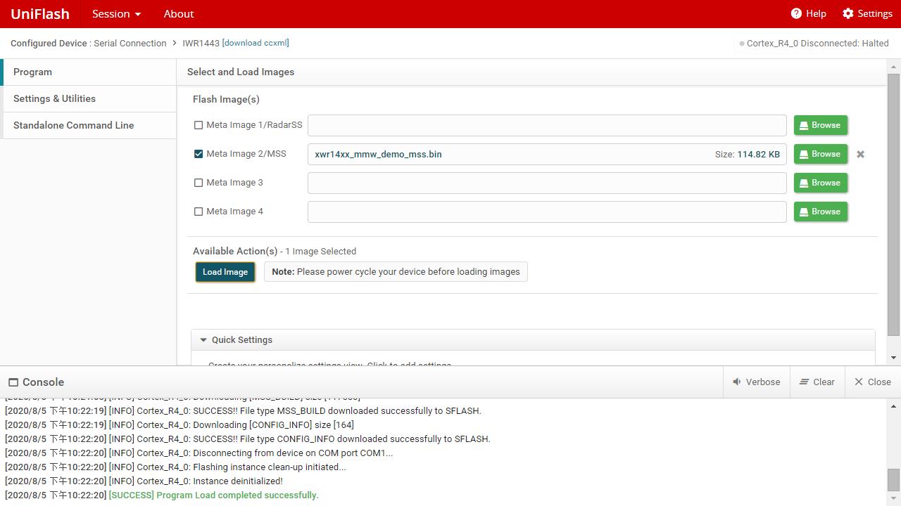Screen dimensions: 901x506
Task: Click the MSS_BUILD downloaded successfully log line
Action: (243, 411)
